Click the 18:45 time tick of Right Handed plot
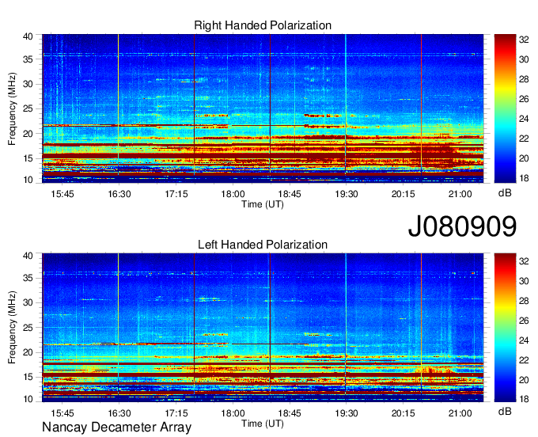 pyautogui.click(x=290, y=194)
